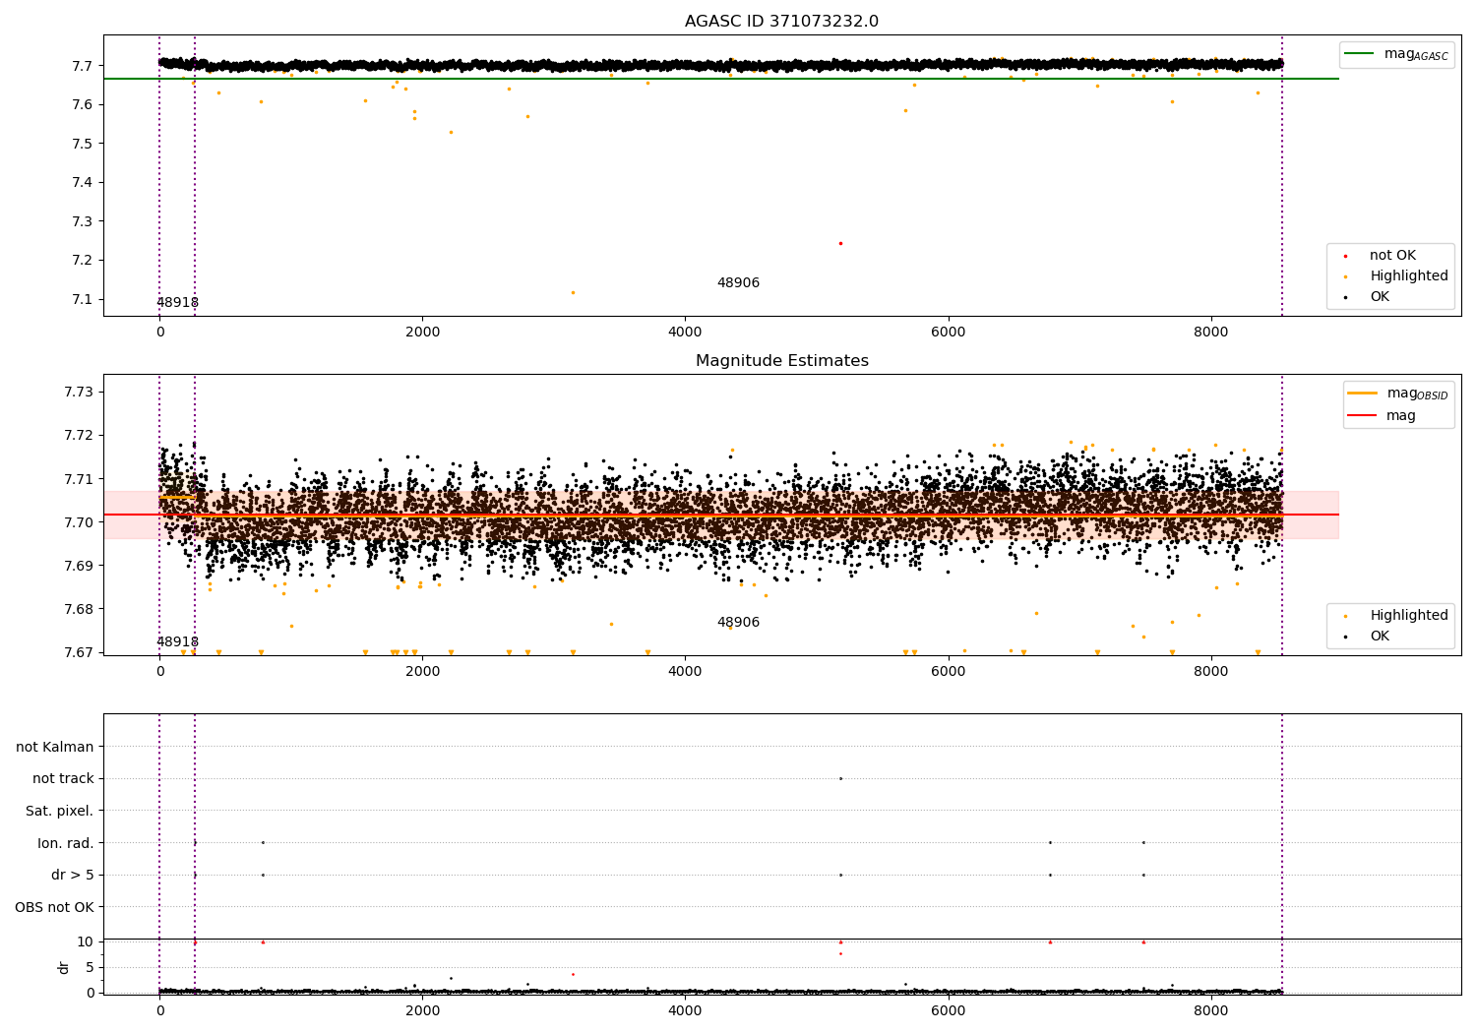Click the 'not track' row label
Viewport: 1476px width, 1033px height.
click(x=63, y=778)
